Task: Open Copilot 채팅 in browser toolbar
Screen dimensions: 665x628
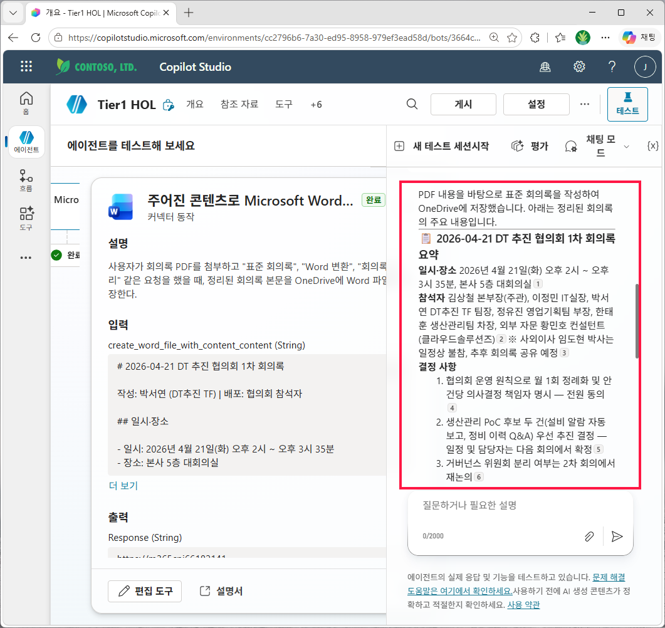Action: tap(639, 38)
